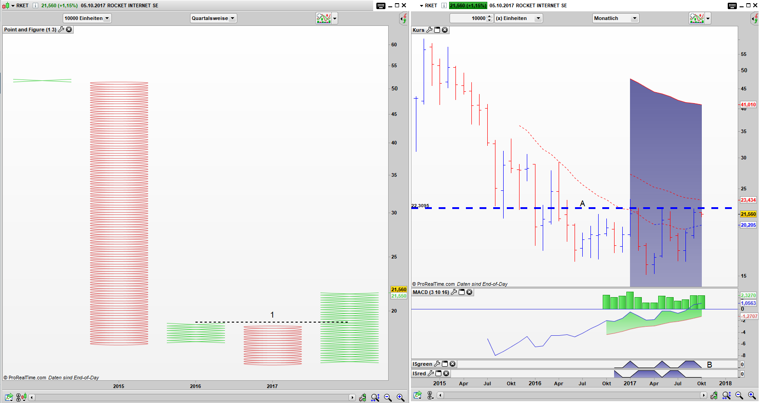Open the Monatlich timeframe dropdown

pos(615,18)
